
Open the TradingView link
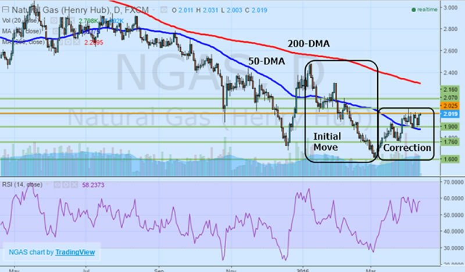tap(75, 252)
